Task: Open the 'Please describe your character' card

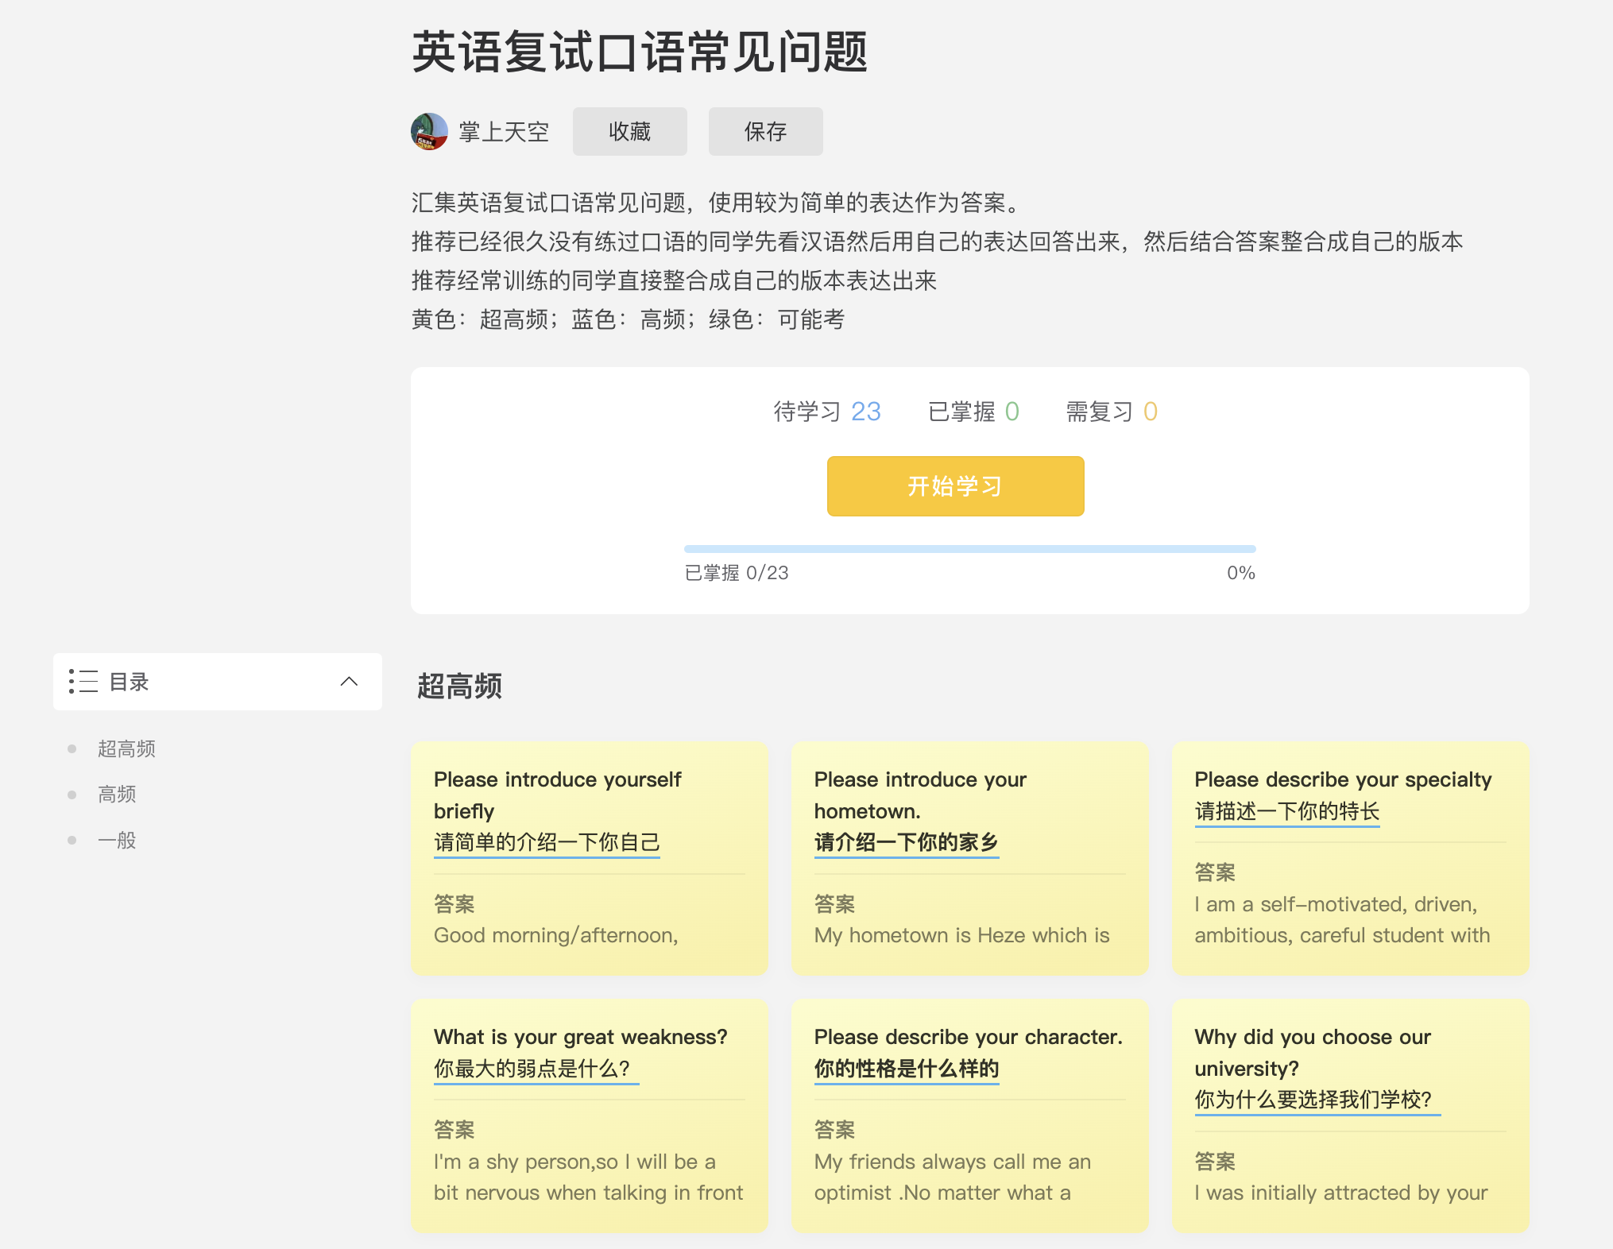Action: [969, 1115]
